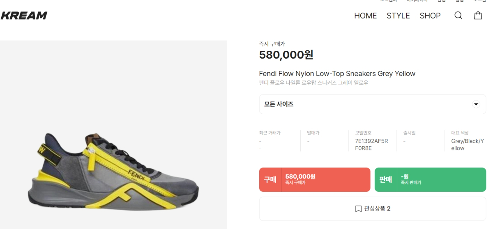Go to the HOME menu

click(365, 16)
